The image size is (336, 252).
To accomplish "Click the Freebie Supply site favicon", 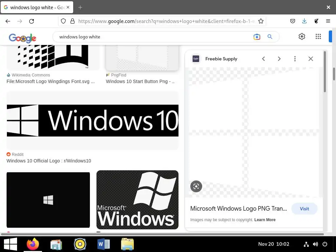I will 196,59.
